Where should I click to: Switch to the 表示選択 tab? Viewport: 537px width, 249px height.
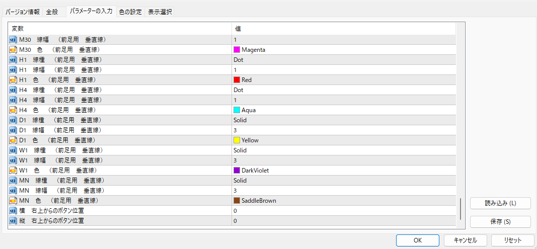[x=160, y=12]
